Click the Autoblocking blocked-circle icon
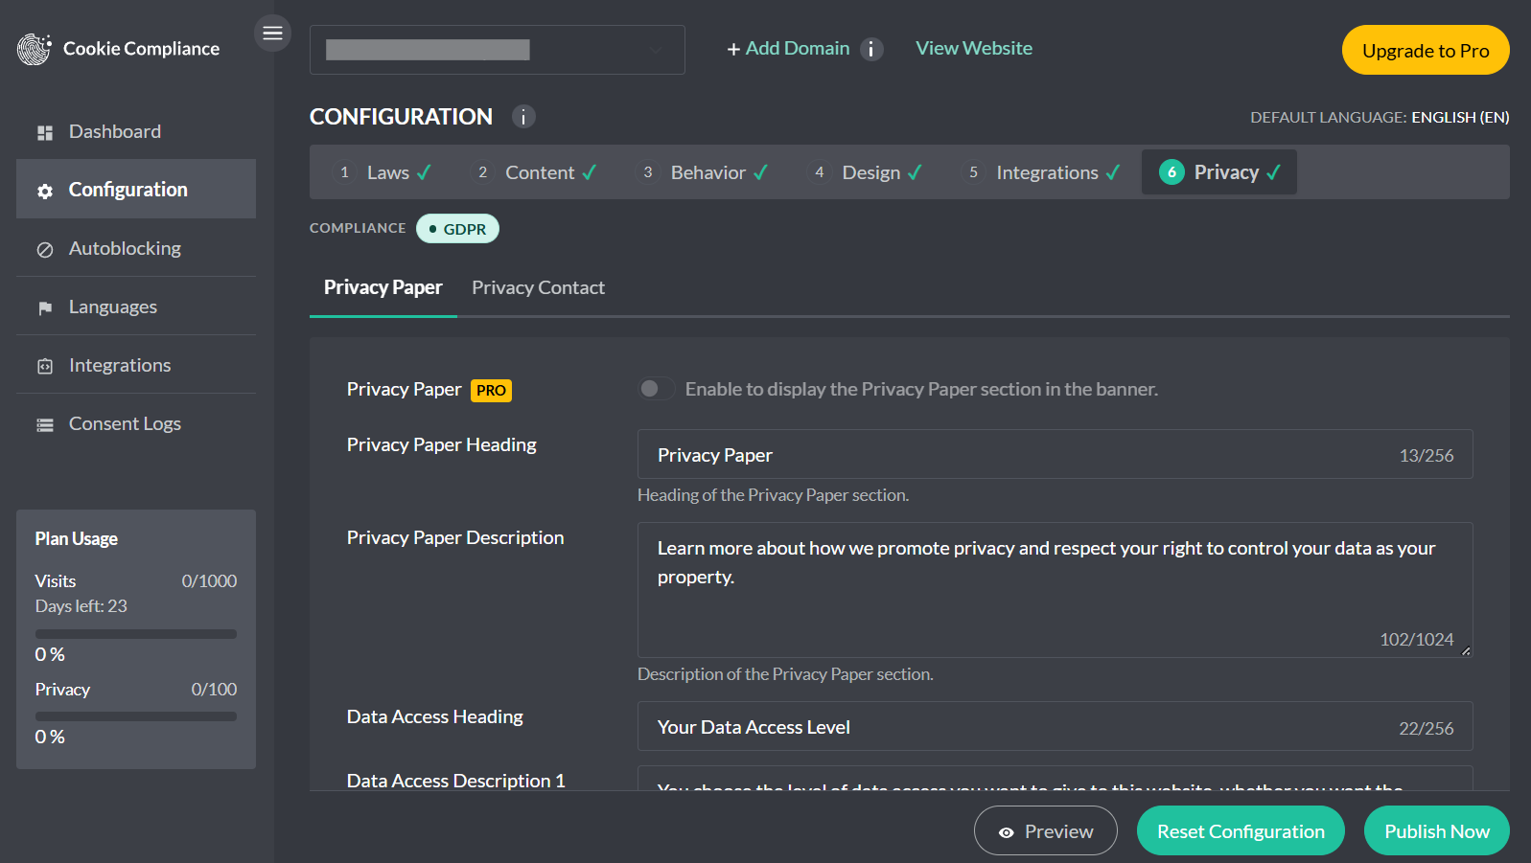The height and width of the screenshot is (863, 1531). pos(45,250)
